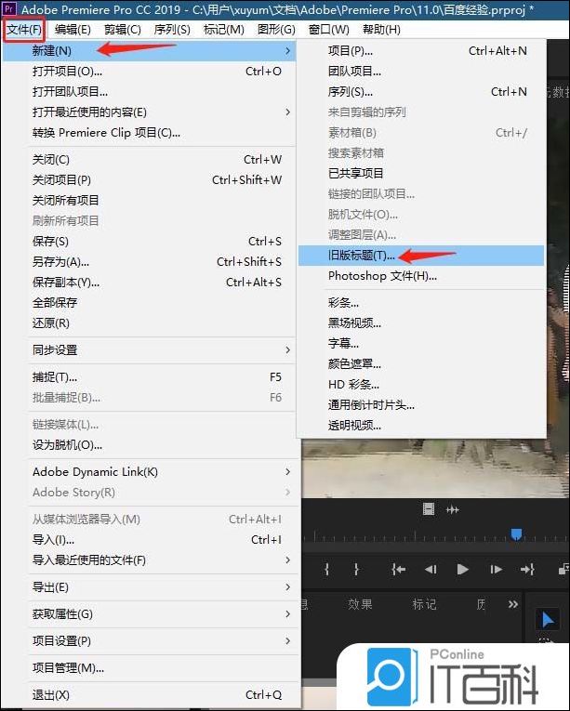Choose 旧版标题(T)... in the submenu
The image size is (570, 711).
click(x=421, y=256)
